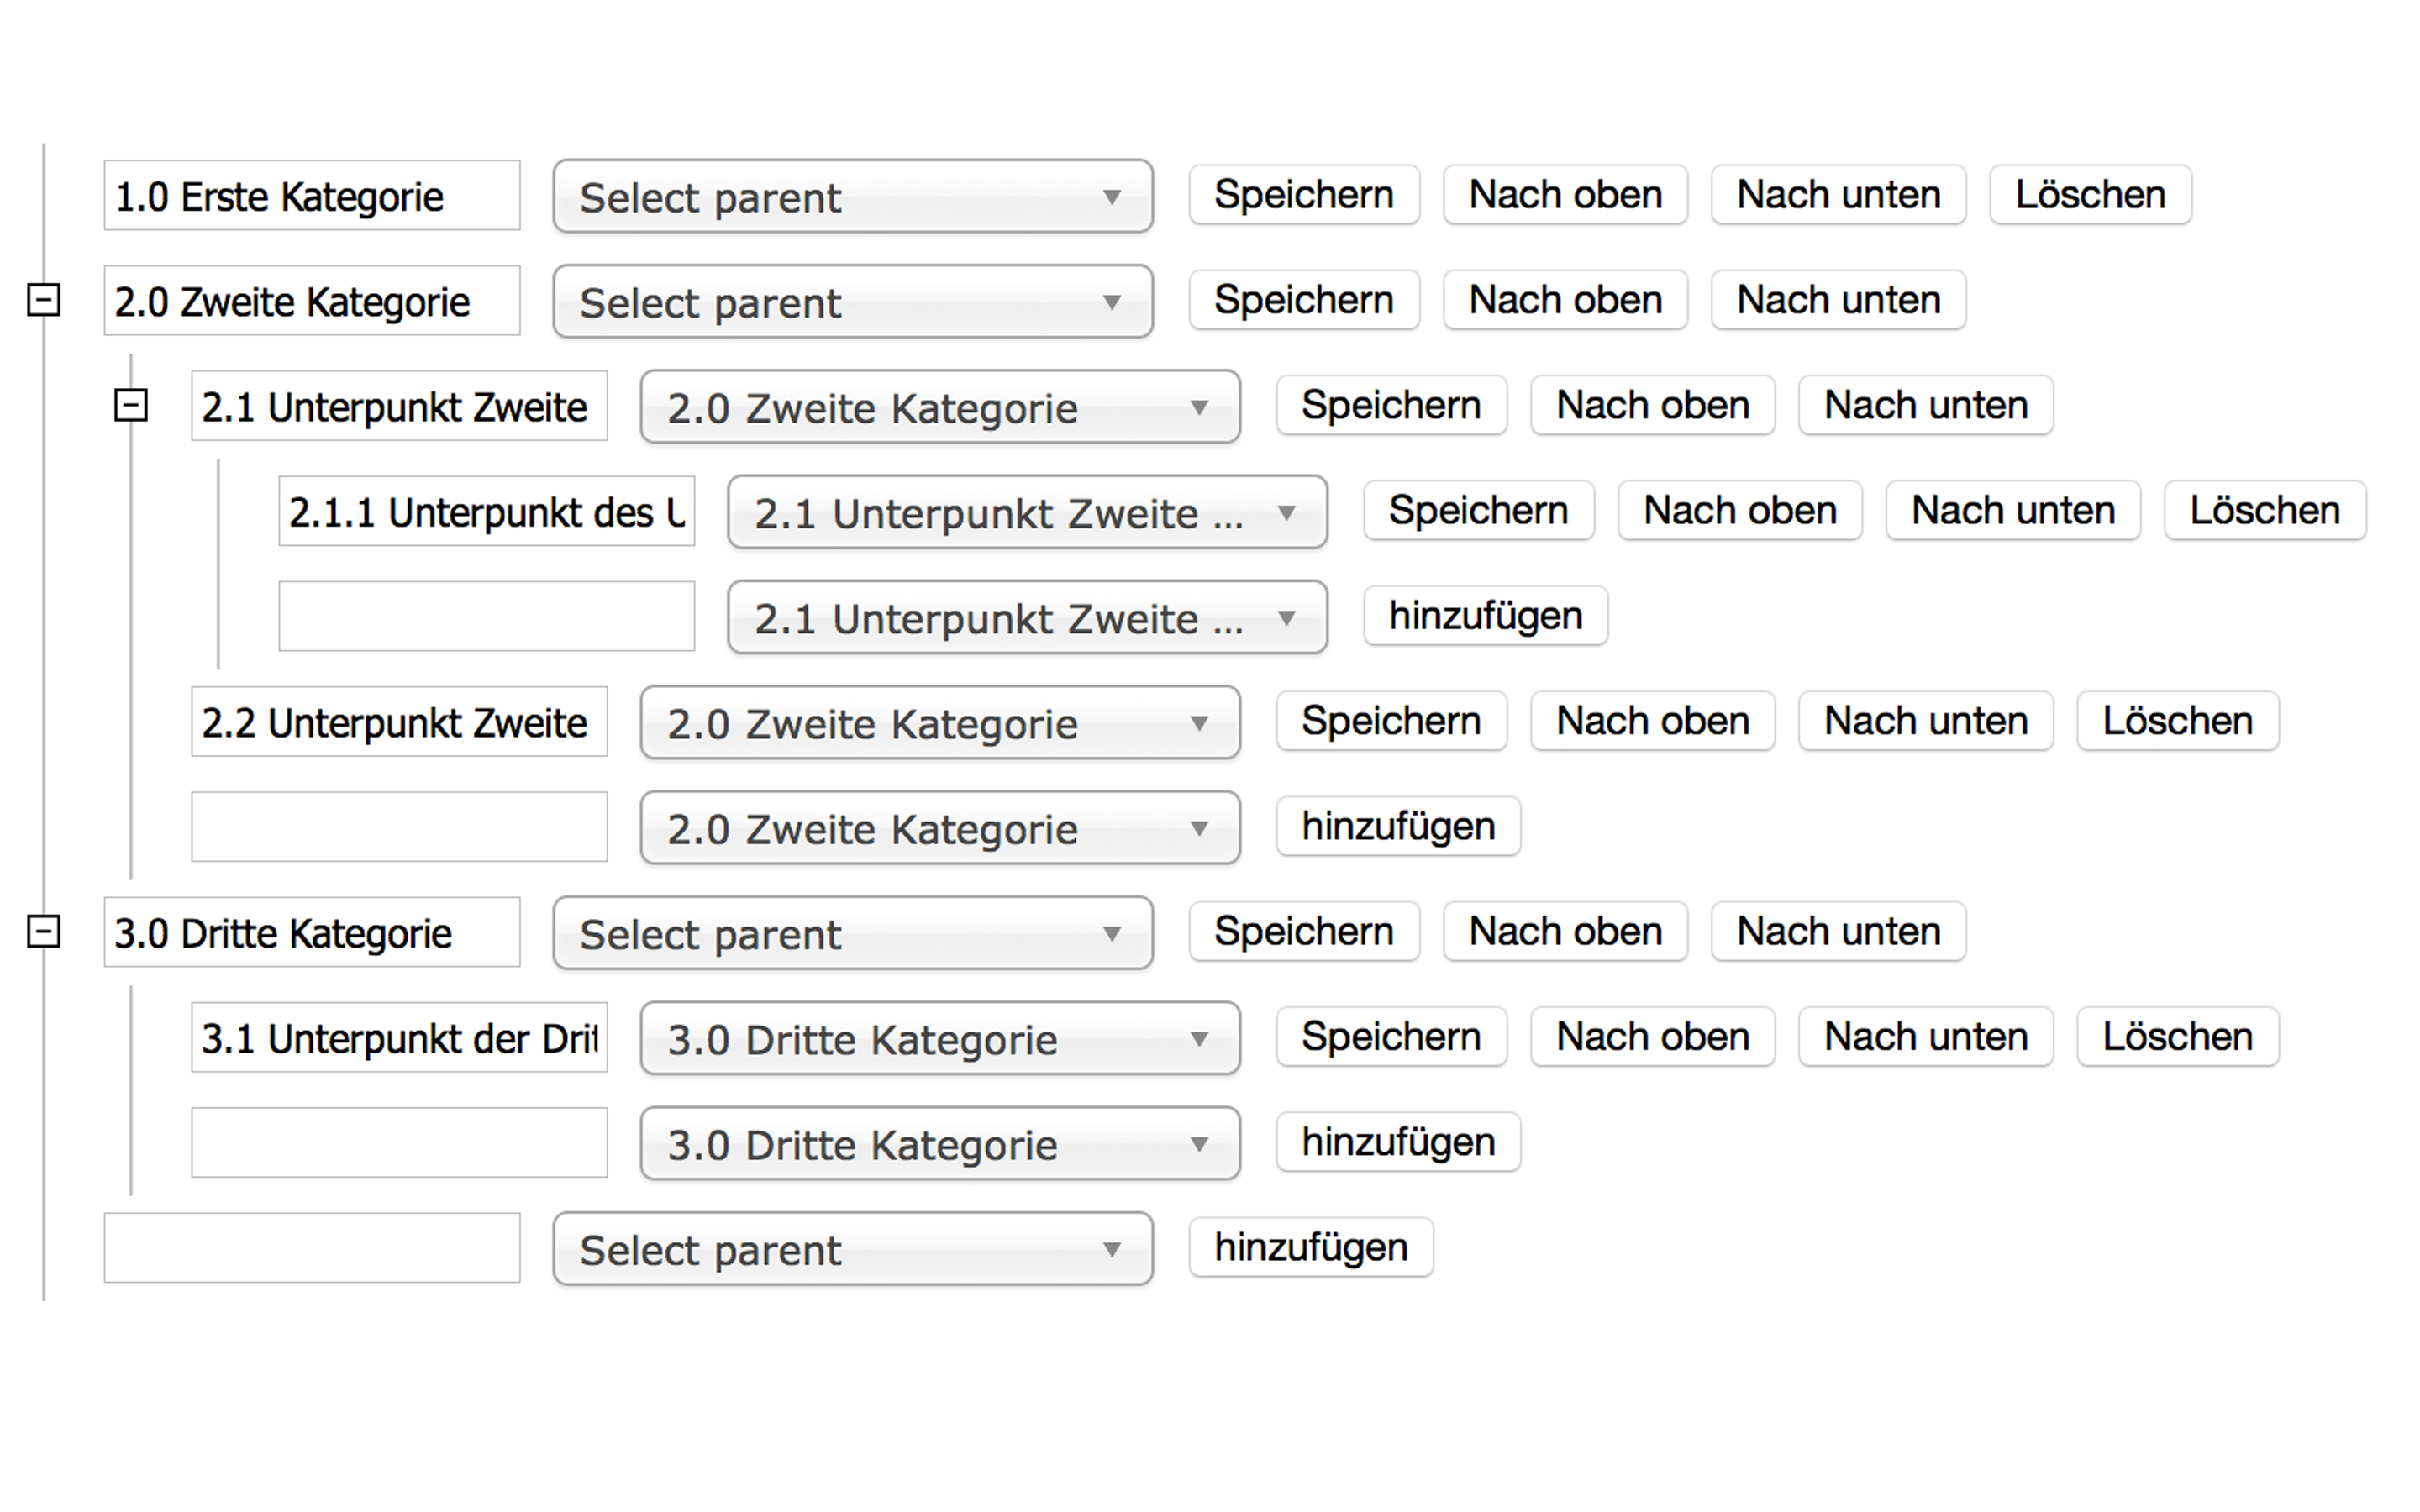Open parent dropdown for 1.0 Erste Kategorie
The height and width of the screenshot is (1512, 2420).
(852, 197)
